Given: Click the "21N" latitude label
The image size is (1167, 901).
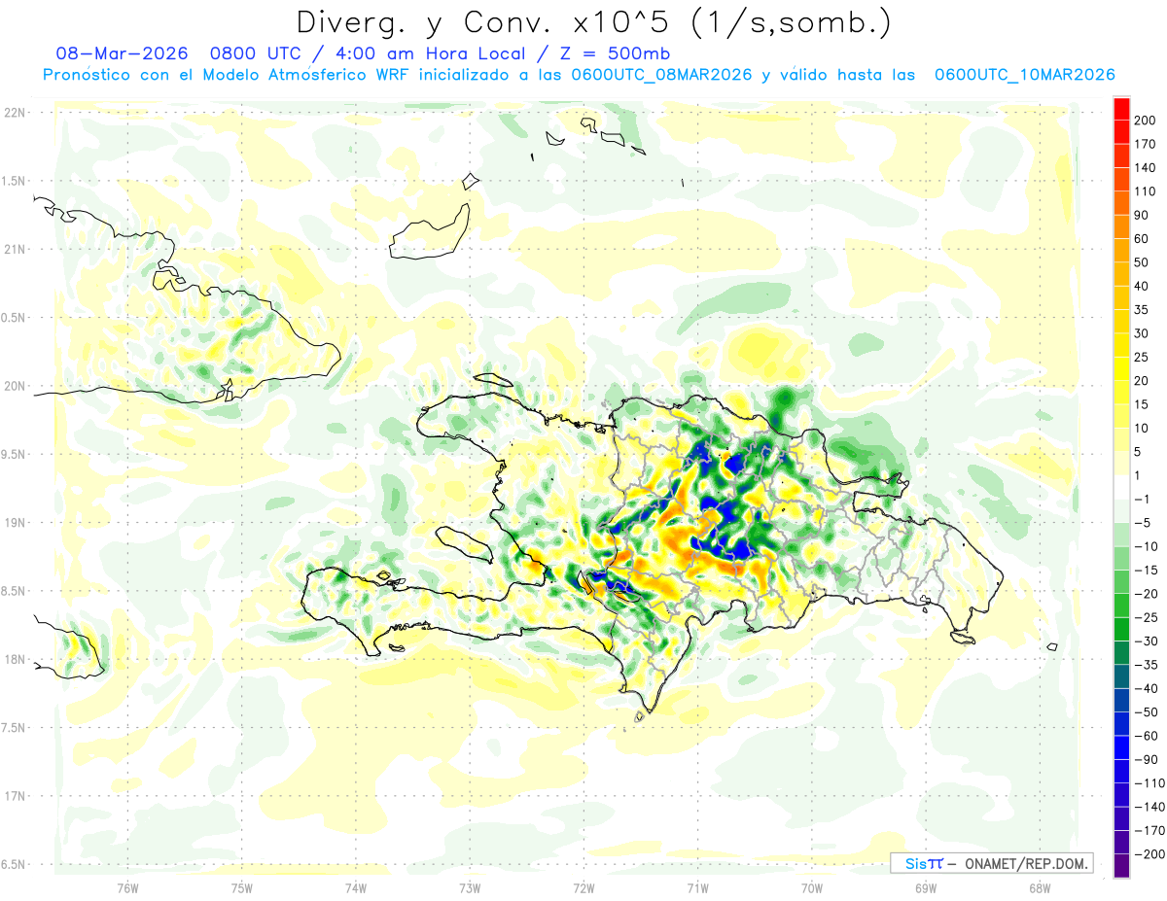Looking at the screenshot, I should (15, 250).
